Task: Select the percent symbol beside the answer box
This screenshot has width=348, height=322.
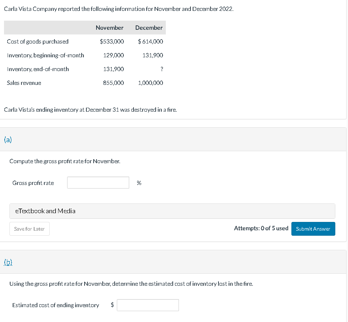Action: [139, 183]
